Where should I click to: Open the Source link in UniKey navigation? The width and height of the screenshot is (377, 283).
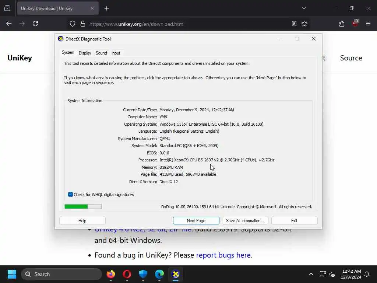[351, 58]
